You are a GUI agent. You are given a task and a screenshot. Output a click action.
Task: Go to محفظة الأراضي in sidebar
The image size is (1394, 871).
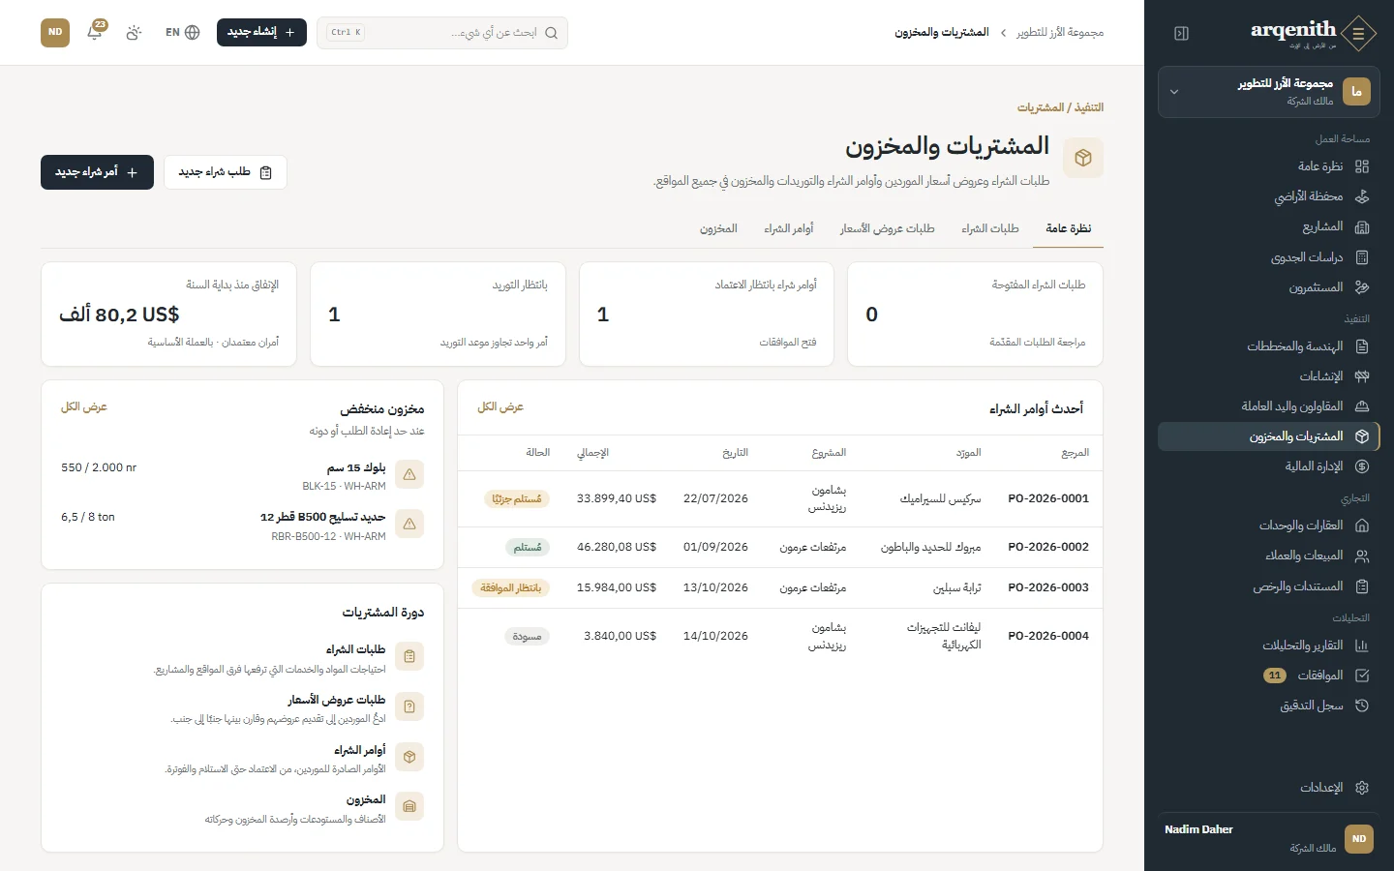[1269, 196]
